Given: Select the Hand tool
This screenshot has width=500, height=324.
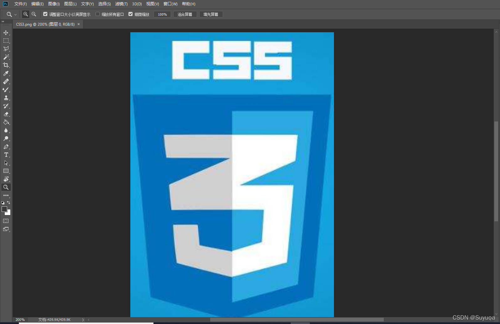Looking at the screenshot, I should (6, 179).
